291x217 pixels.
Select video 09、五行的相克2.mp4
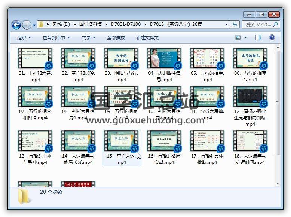pyautogui.click(x=121, y=103)
